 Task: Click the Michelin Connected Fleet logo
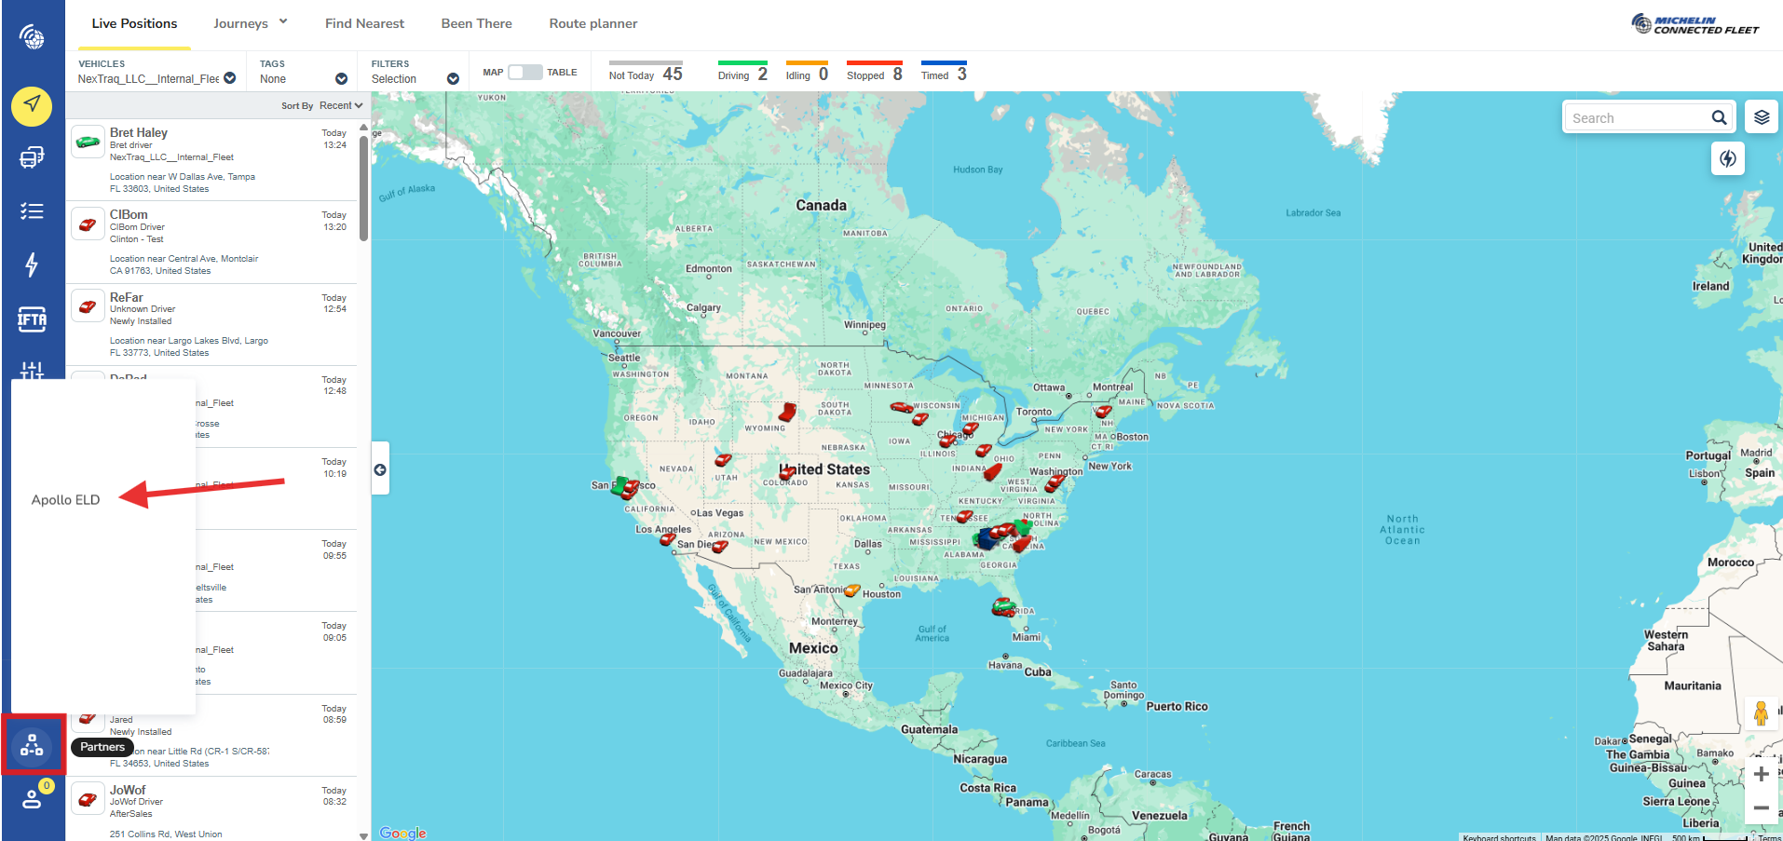[1695, 23]
